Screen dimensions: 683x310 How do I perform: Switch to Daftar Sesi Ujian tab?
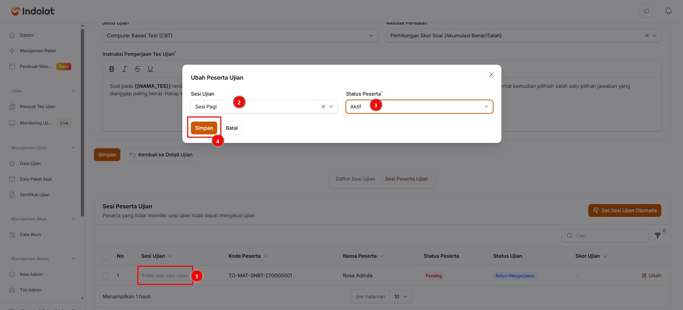(355, 179)
